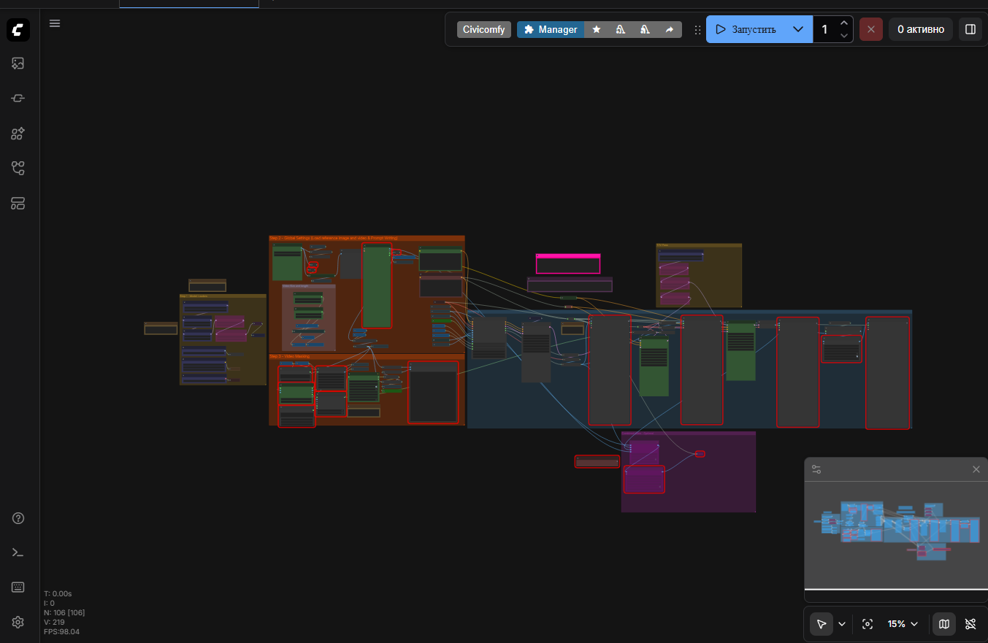Toggle link visibility on the canvas
Viewport: 988px width, 643px height.
970,624
